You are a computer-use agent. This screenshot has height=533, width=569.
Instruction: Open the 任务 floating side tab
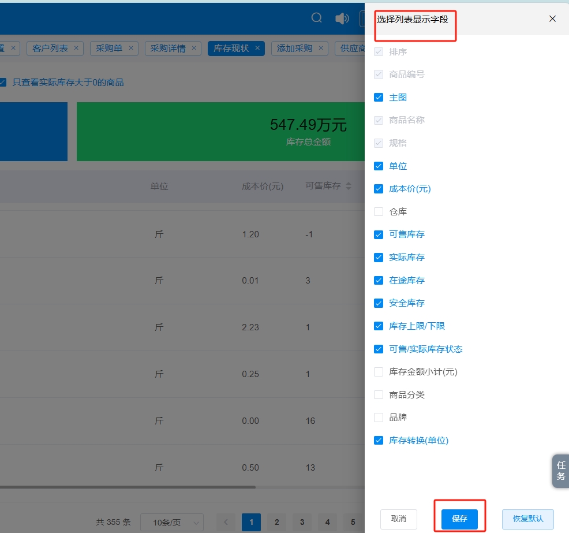click(560, 471)
